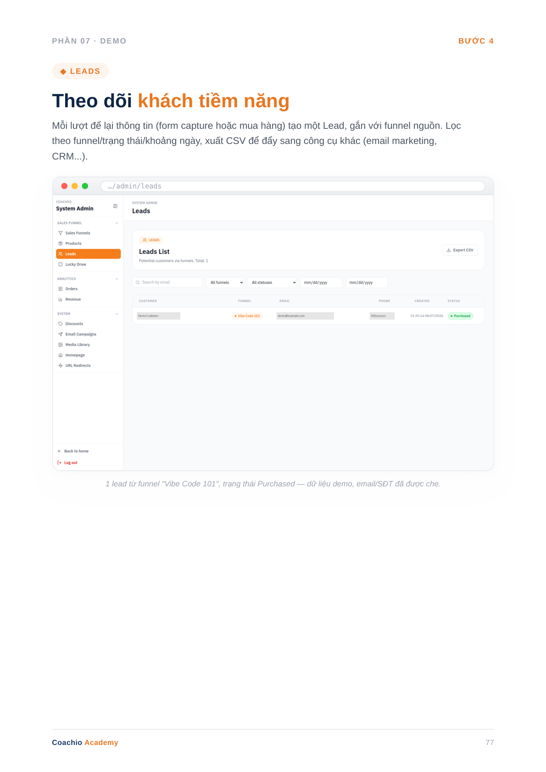Toggle the sidebar collapse icon near System Admin
This screenshot has width=546, height=772.
click(115, 206)
